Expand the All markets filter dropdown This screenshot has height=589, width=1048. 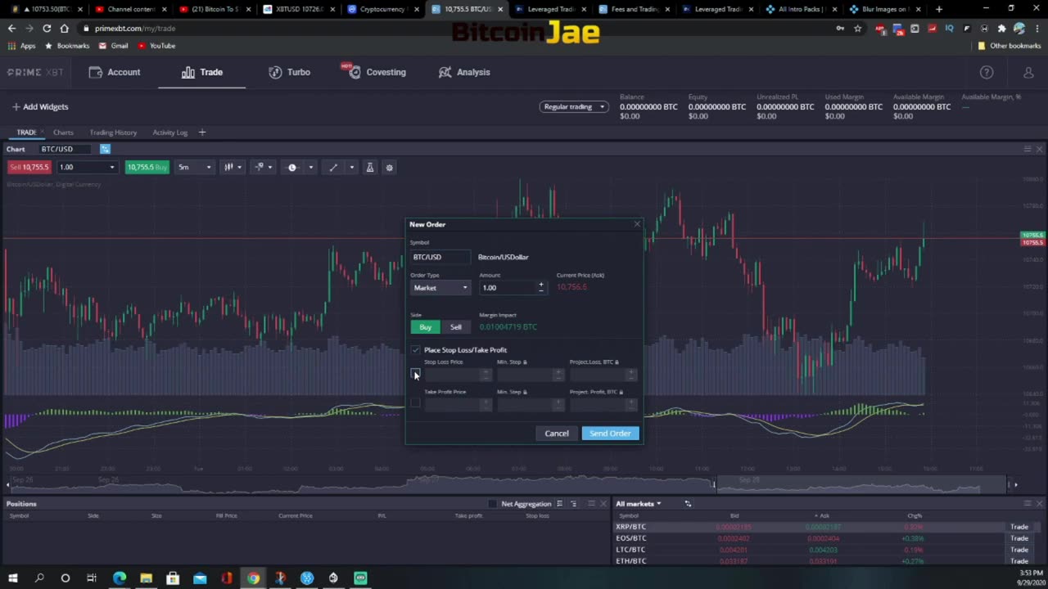pyautogui.click(x=639, y=504)
